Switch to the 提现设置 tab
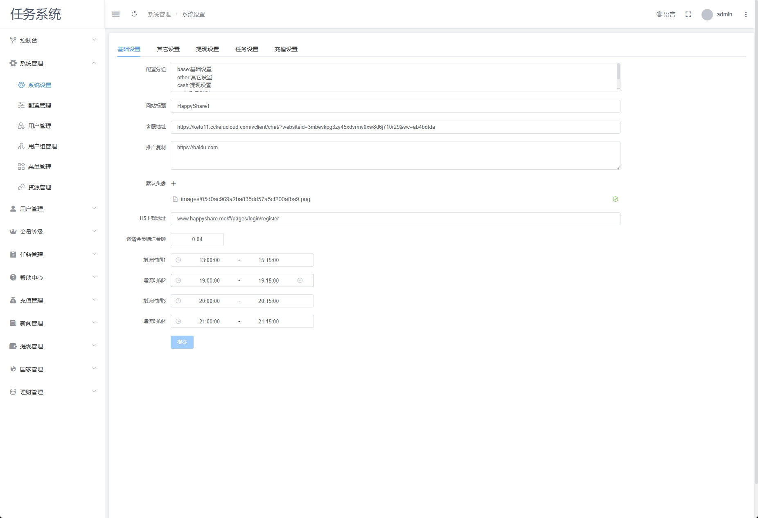 pos(208,49)
